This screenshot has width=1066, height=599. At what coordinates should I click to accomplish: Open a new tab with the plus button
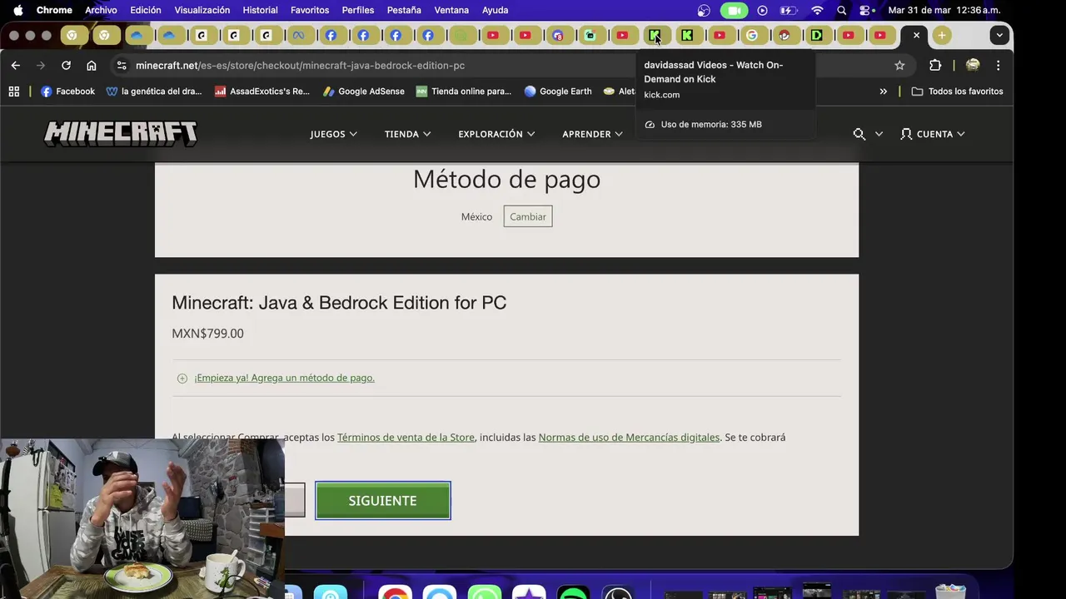tap(942, 35)
